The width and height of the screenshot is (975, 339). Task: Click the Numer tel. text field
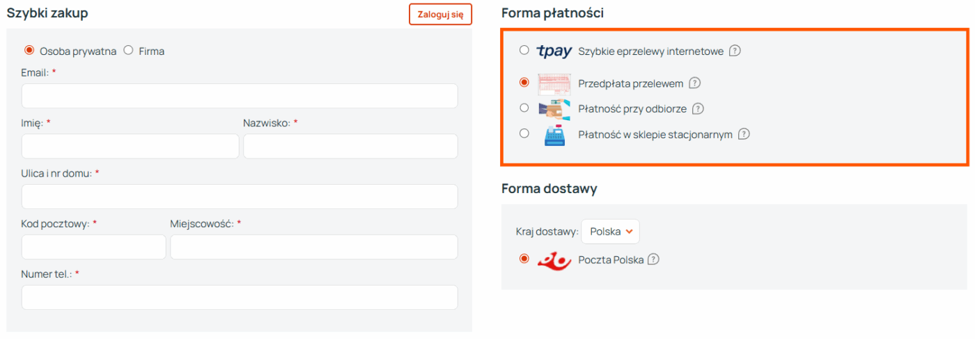(x=240, y=297)
